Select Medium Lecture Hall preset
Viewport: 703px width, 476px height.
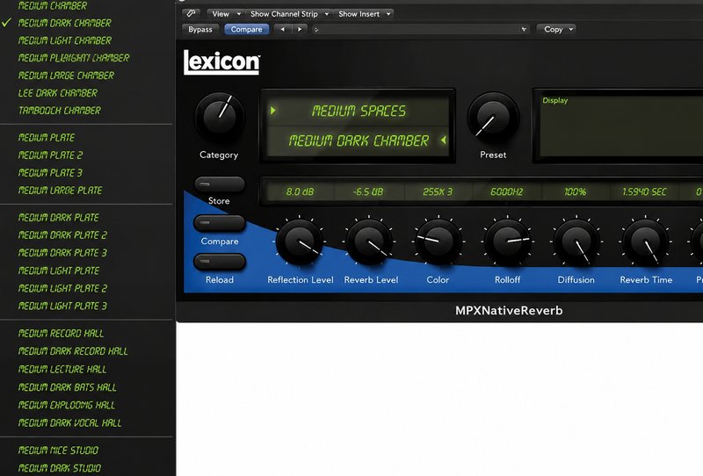tap(62, 369)
